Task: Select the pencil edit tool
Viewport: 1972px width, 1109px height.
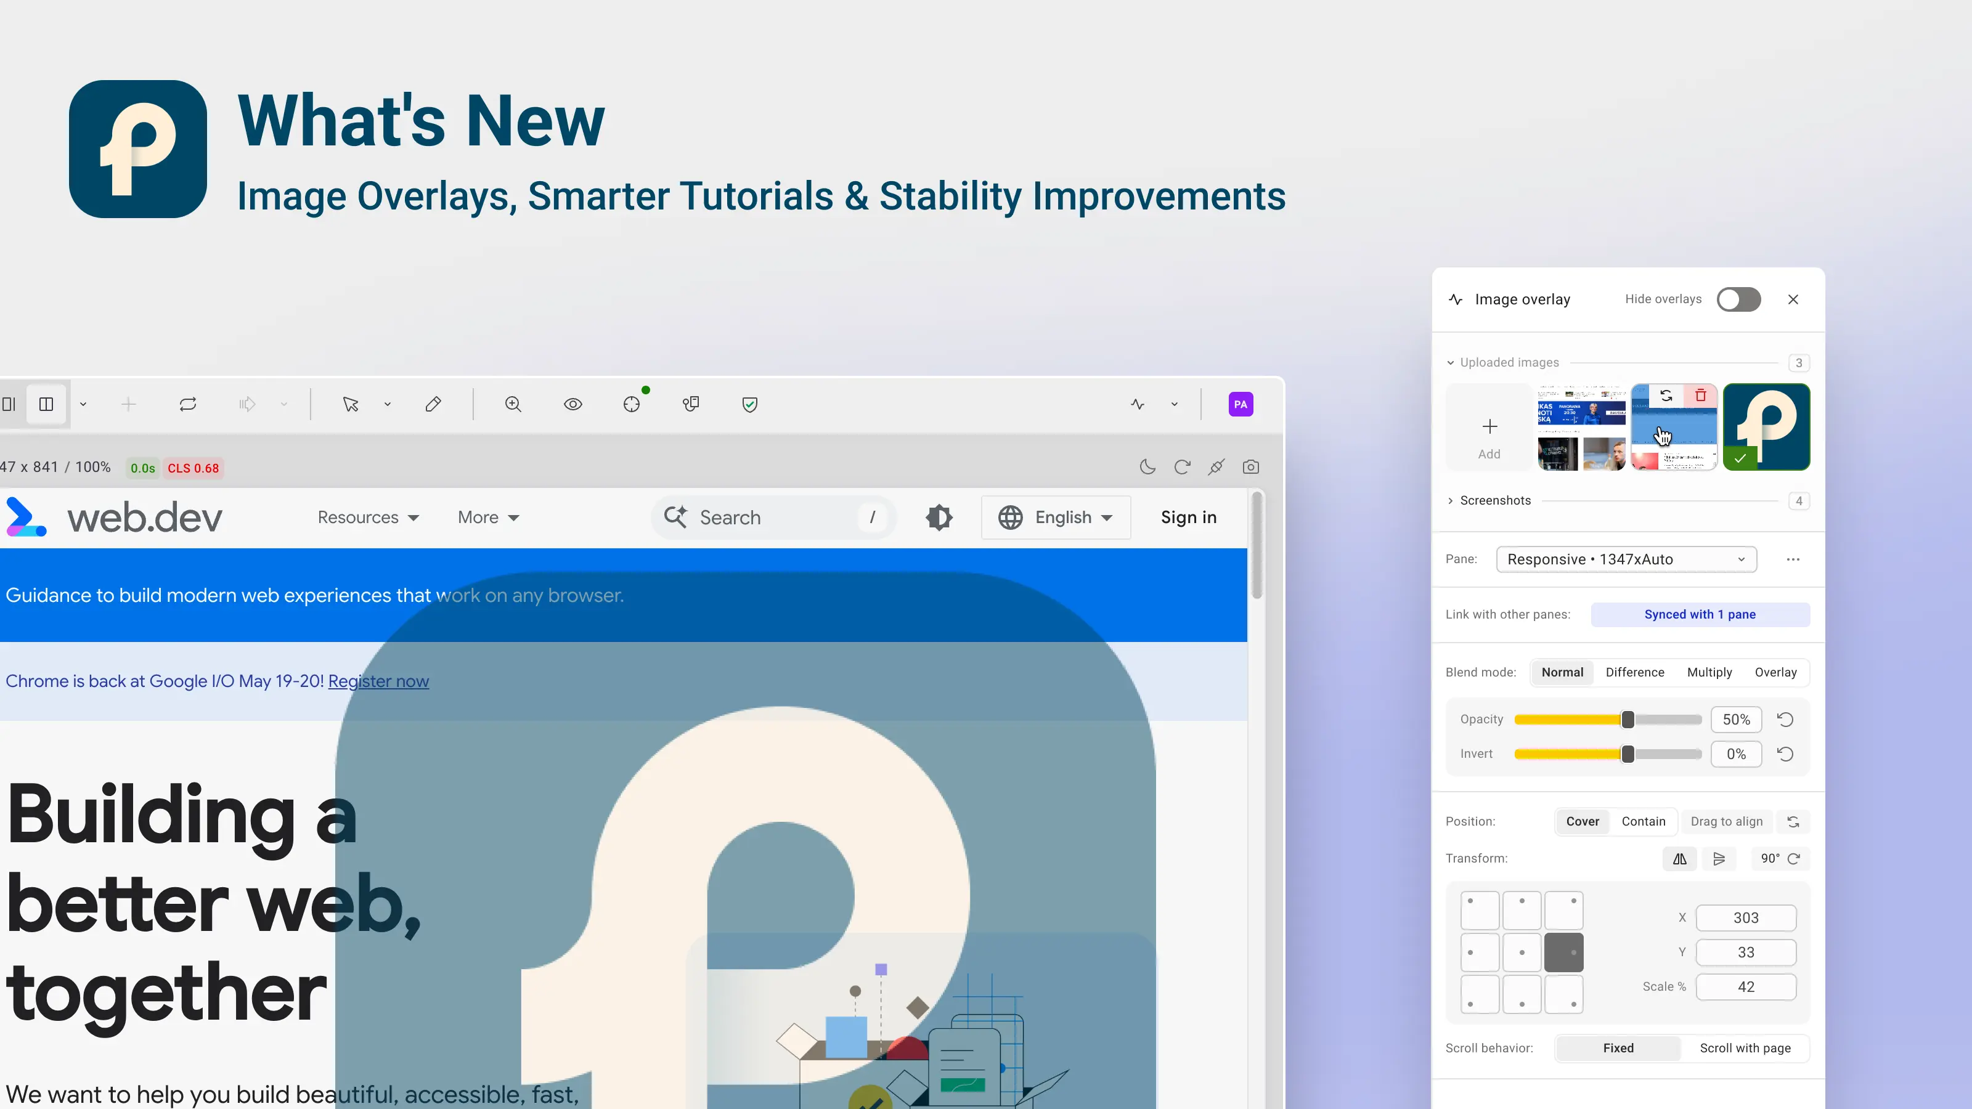Action: coord(433,404)
